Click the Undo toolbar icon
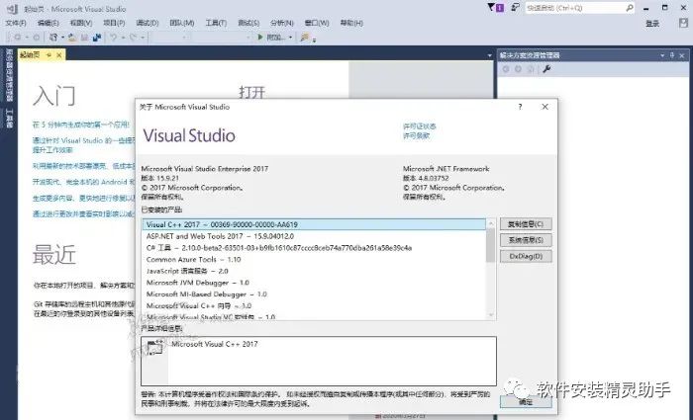693x420 pixels. (x=114, y=38)
